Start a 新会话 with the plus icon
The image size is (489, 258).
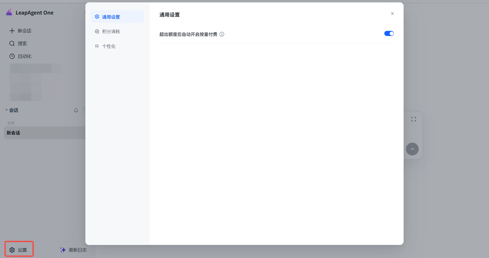(x=20, y=31)
